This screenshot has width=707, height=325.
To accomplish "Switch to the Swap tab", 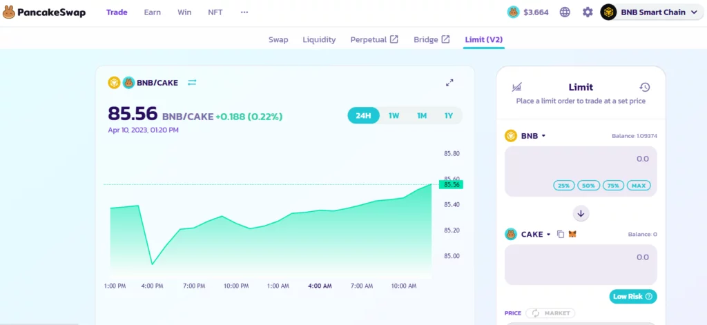I will pos(278,39).
